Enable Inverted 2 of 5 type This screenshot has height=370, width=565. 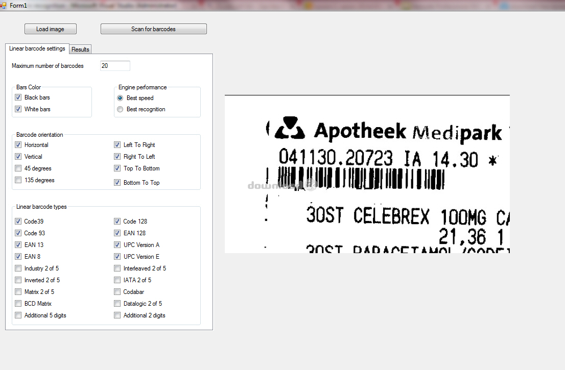18,280
